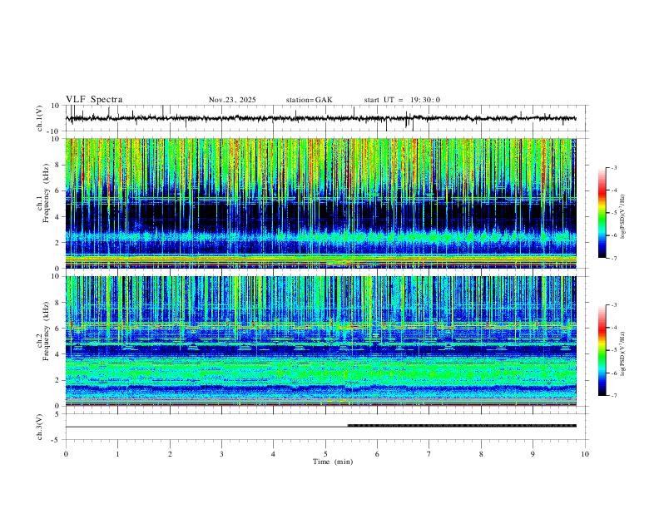Image resolution: width=659 pixels, height=509 pixels.
Task: Click the "Time (min)" x-axis label
Action: coord(333,462)
